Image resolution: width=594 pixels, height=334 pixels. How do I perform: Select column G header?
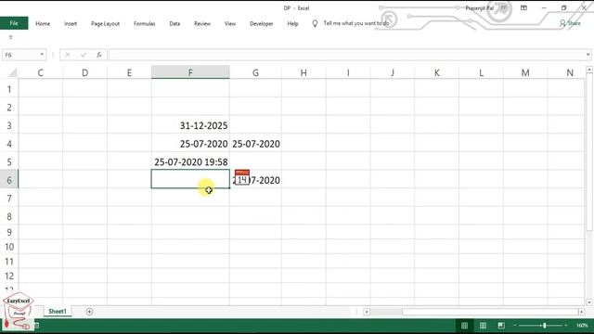pos(256,72)
